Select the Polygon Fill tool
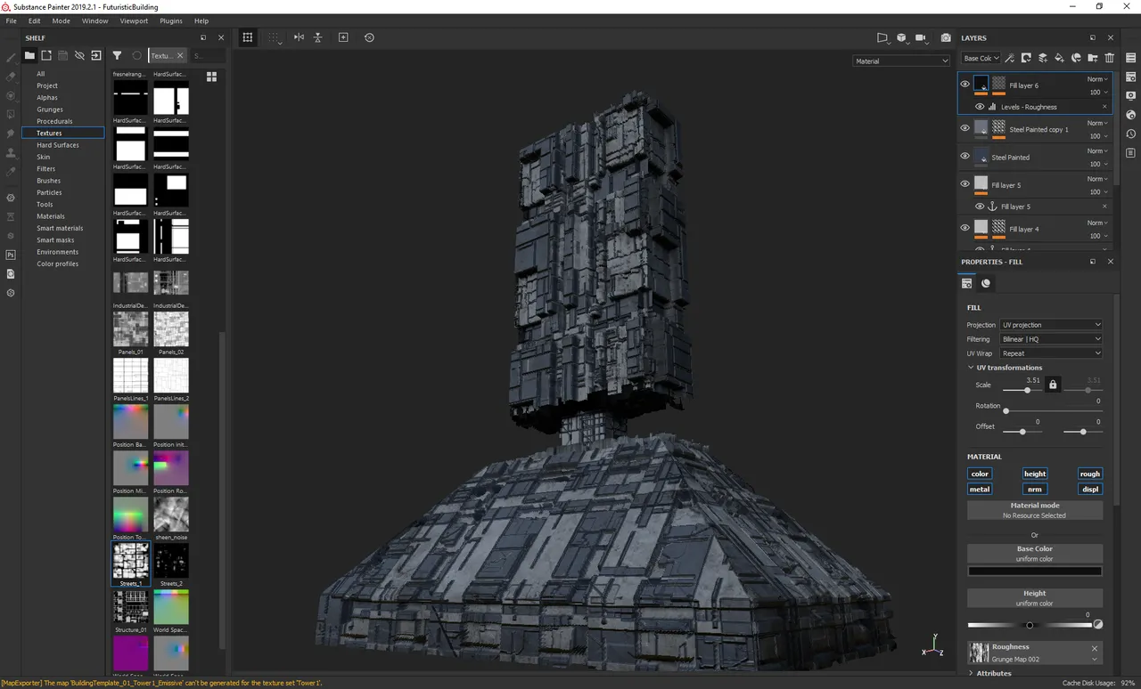The height and width of the screenshot is (689, 1141). tap(11, 114)
